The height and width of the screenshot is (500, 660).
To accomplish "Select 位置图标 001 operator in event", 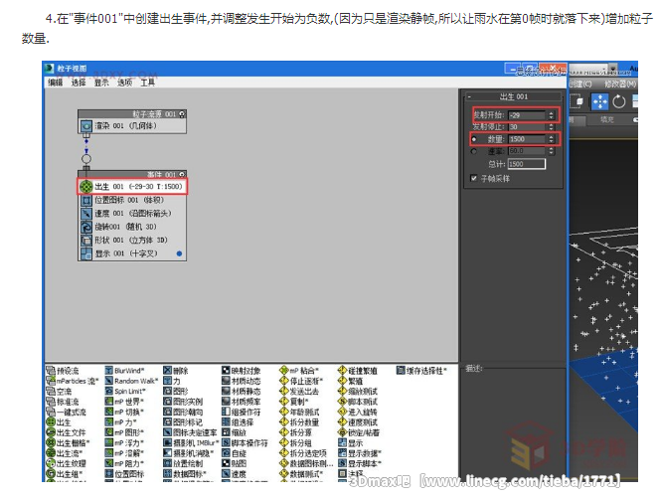I will click(132, 200).
